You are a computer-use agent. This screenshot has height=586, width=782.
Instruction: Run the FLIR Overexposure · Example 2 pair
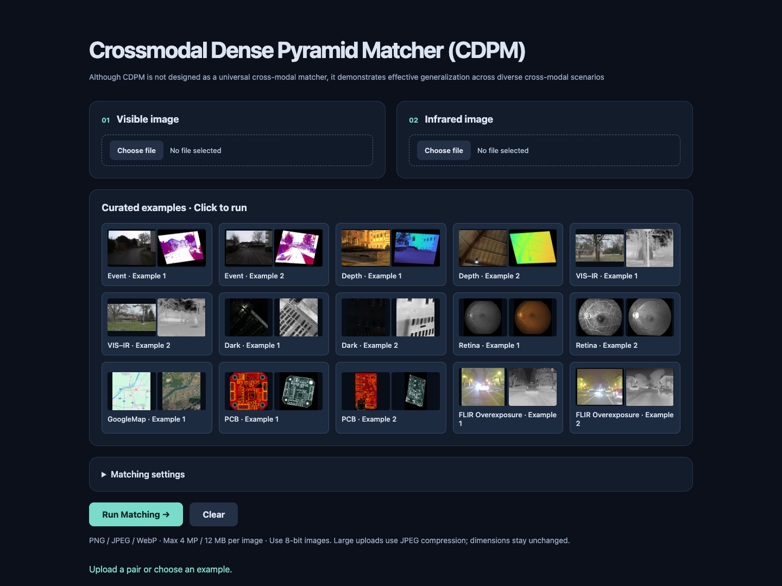tap(625, 398)
